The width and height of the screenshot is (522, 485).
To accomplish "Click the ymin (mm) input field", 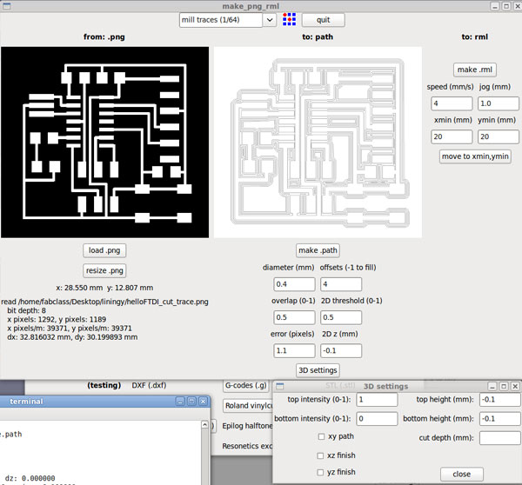I will [499, 136].
